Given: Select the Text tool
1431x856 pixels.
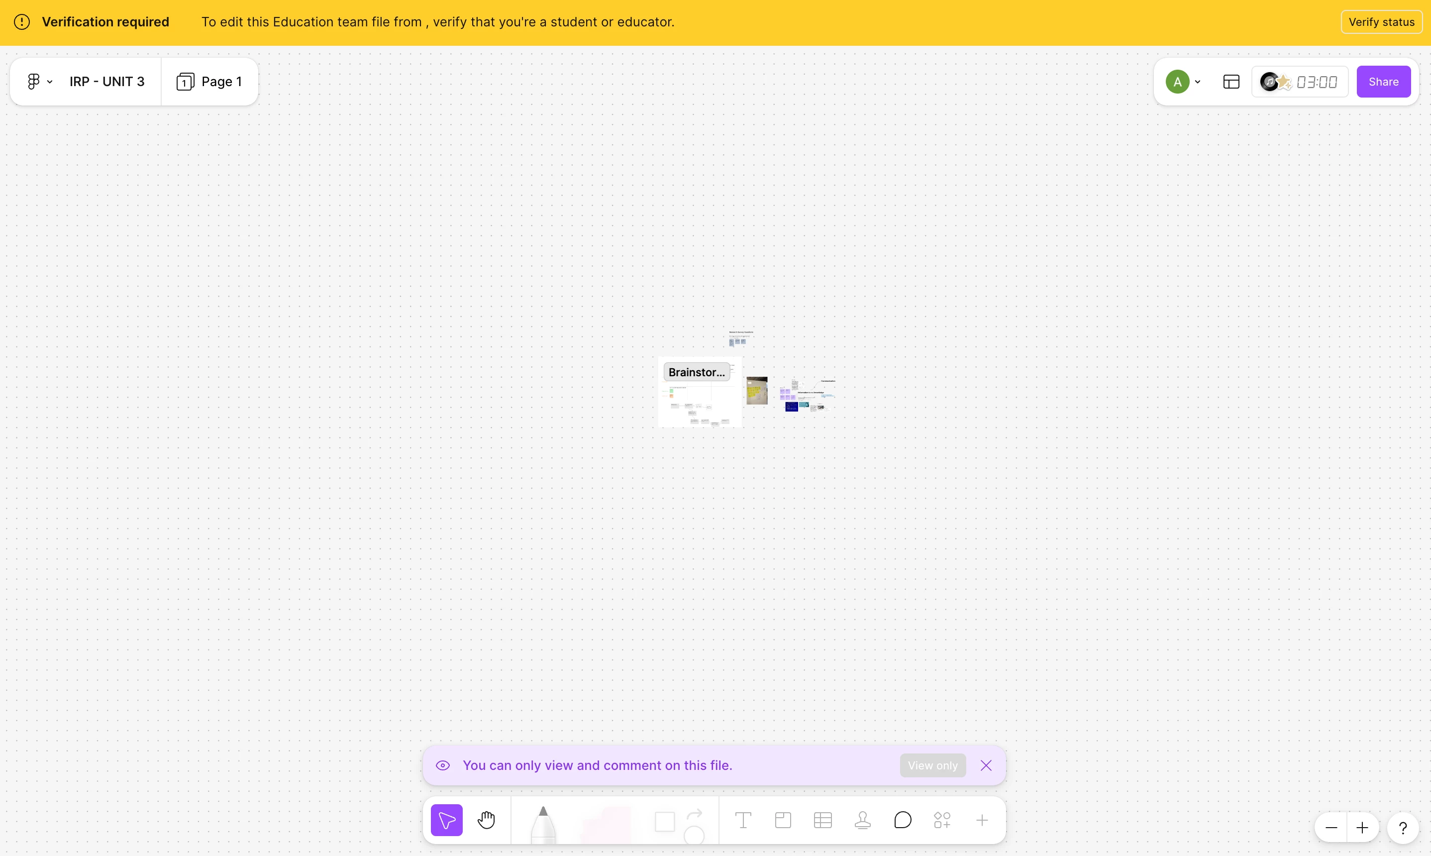Looking at the screenshot, I should pos(743,820).
